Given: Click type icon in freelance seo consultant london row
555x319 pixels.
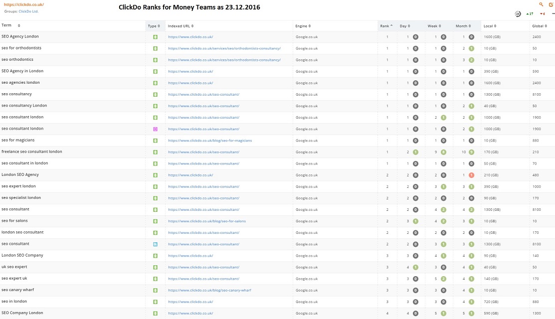Looking at the screenshot, I should 155,152.
